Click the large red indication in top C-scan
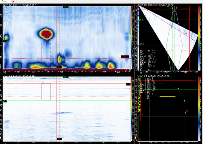203x144 pixels. 46,34
